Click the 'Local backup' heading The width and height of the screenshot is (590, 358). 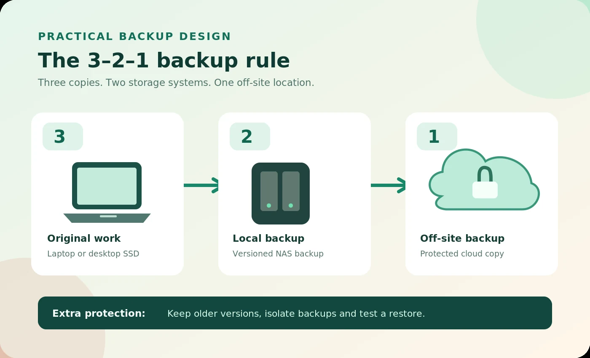click(x=268, y=238)
